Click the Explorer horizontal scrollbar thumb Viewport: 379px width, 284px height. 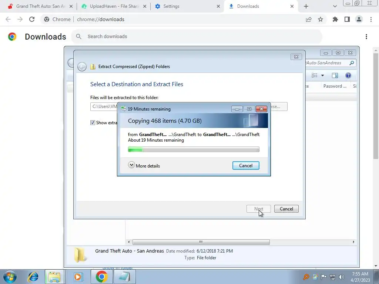[x=201, y=242]
